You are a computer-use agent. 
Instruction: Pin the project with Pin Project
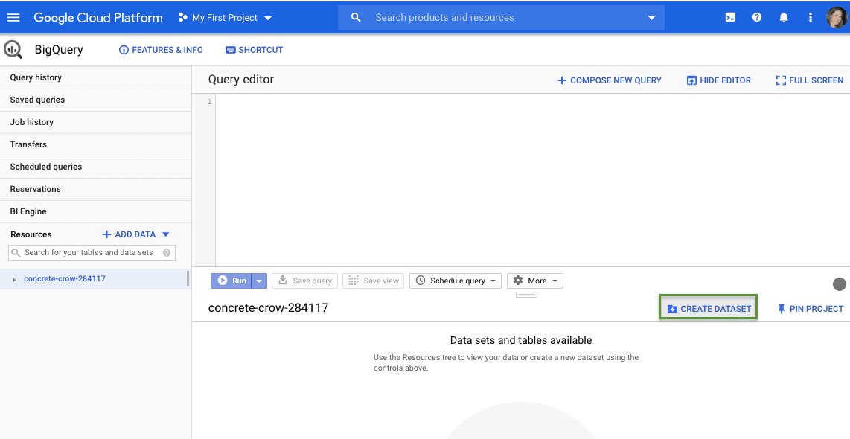(810, 308)
